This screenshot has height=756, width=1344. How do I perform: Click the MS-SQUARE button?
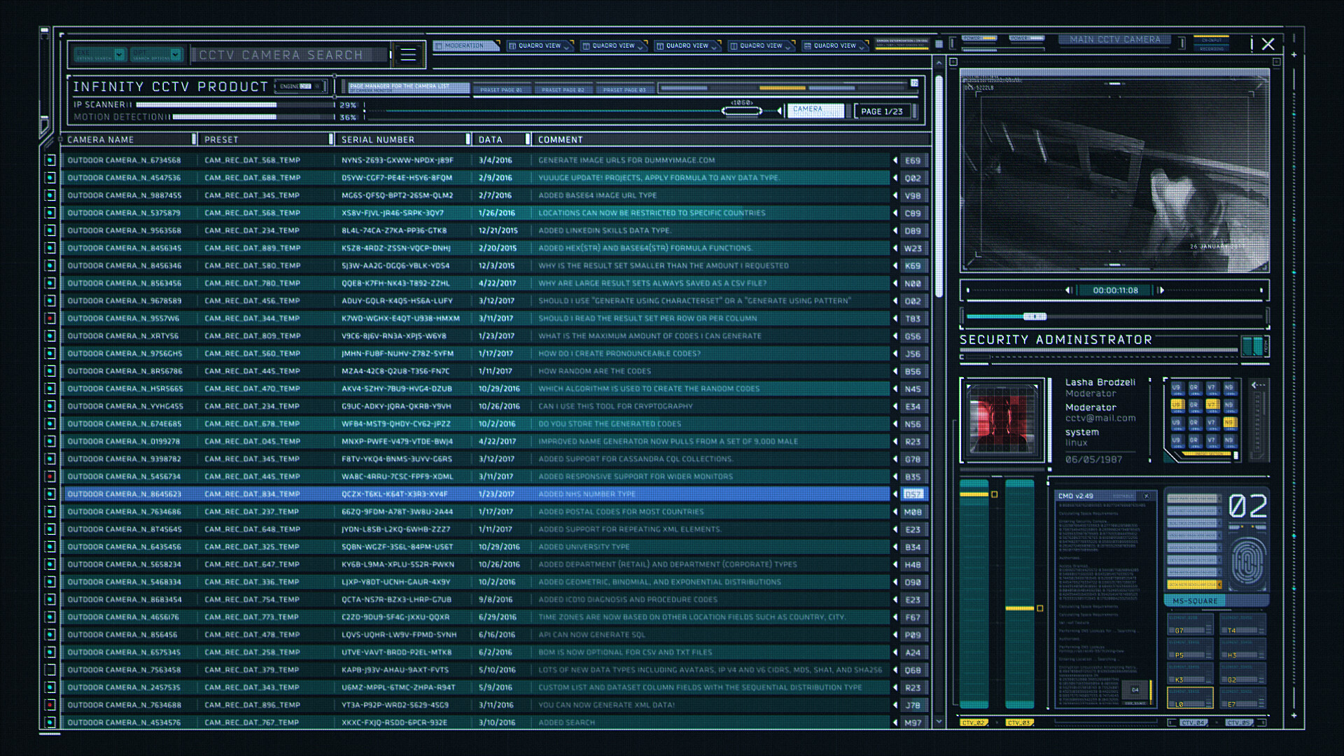[x=1195, y=601]
